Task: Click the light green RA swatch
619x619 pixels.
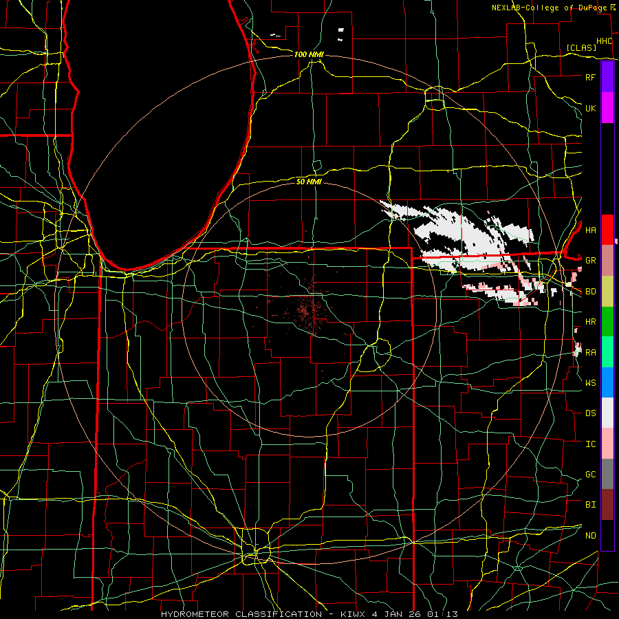Action: tap(607, 352)
